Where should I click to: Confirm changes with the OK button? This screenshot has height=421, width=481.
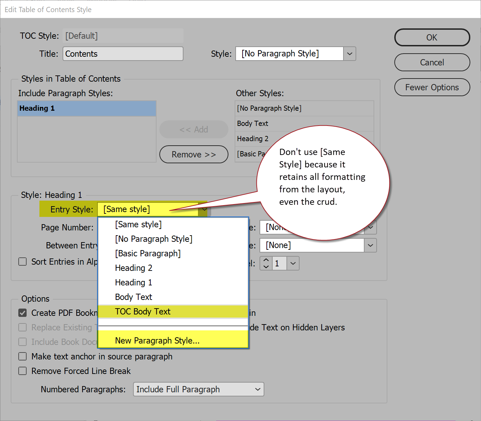pyautogui.click(x=432, y=37)
